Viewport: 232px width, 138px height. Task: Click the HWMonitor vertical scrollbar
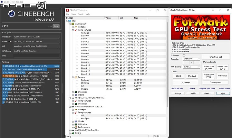coord(167,64)
